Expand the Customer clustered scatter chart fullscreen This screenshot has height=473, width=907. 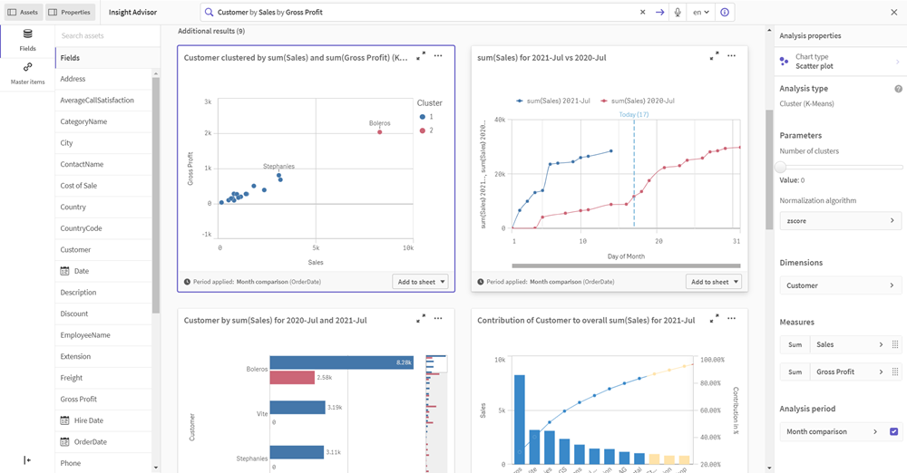[x=421, y=56]
